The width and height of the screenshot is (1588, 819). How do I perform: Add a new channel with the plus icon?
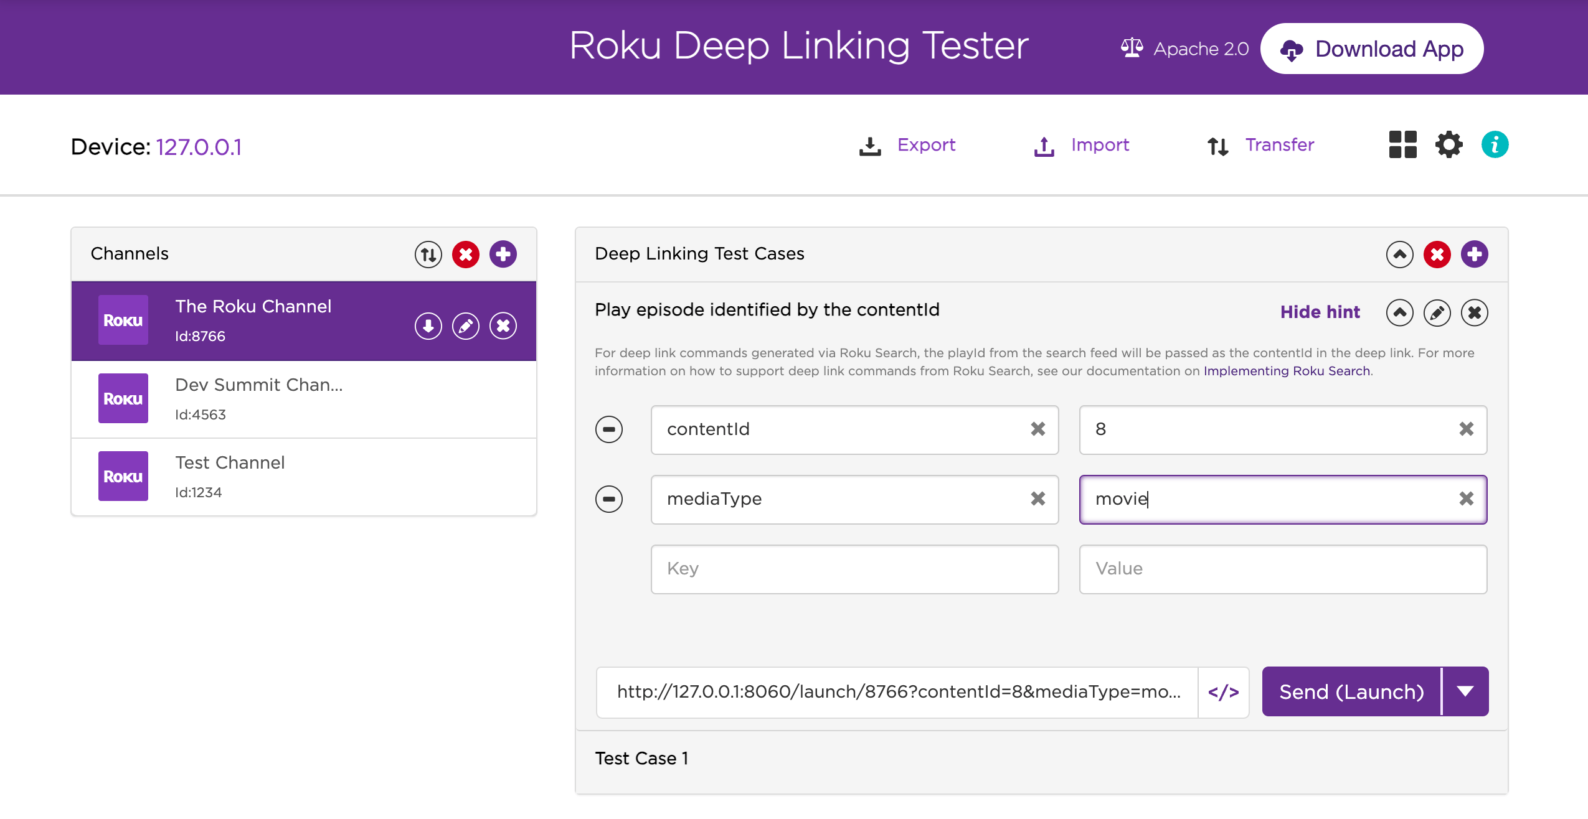503,254
